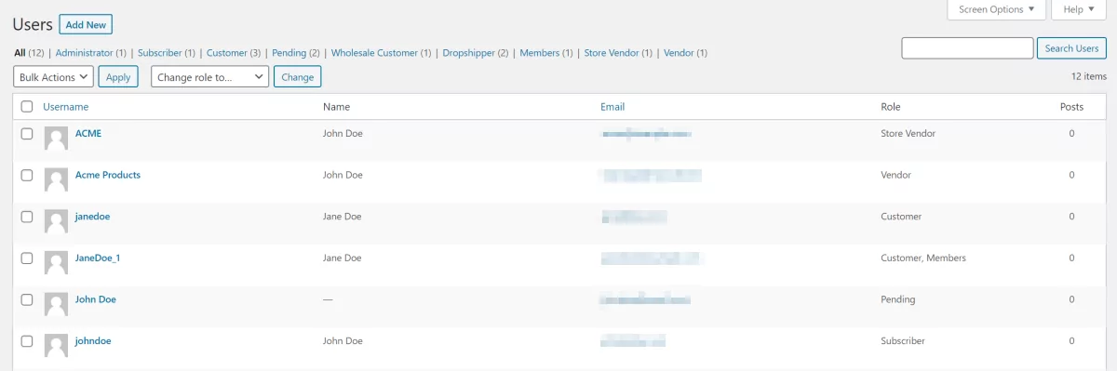Click johndoe user avatar
Screen dimensions: 1117x371
56,347
